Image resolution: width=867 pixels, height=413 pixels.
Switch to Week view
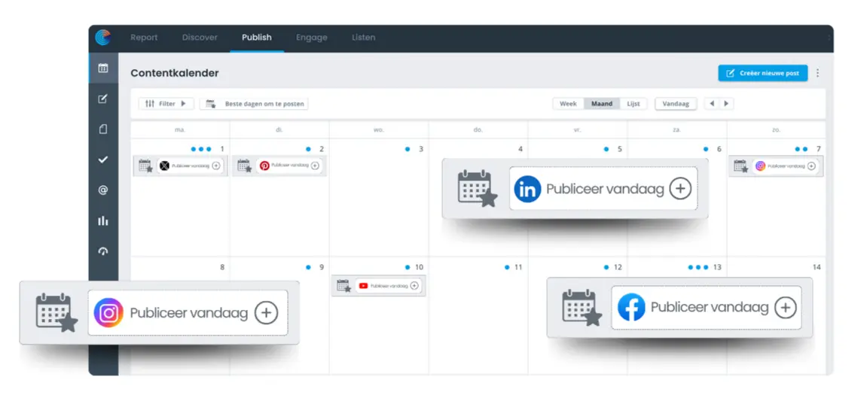click(x=568, y=104)
